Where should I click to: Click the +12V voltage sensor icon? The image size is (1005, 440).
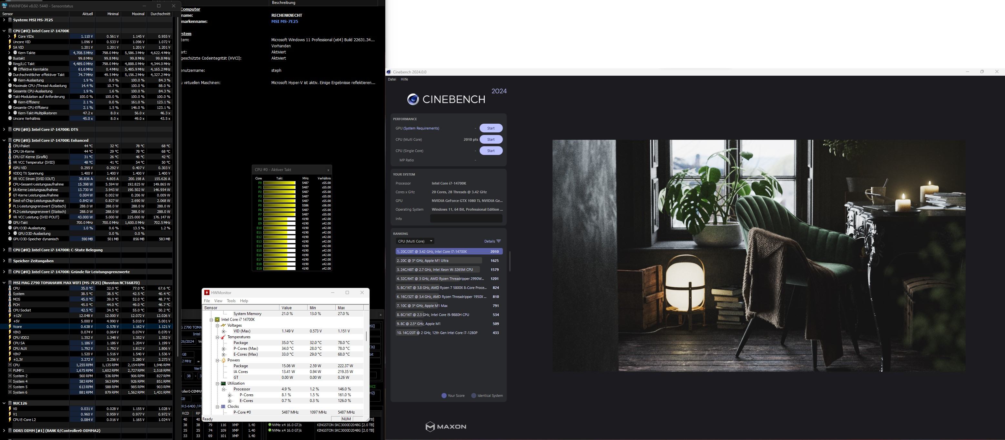10,316
